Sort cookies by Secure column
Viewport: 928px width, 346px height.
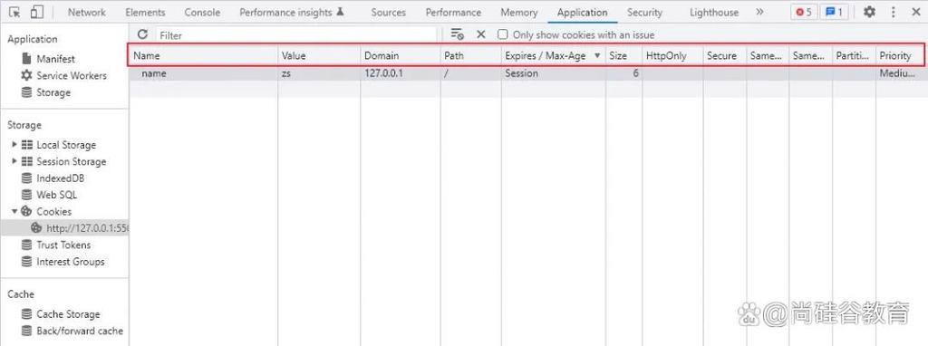[724, 55]
